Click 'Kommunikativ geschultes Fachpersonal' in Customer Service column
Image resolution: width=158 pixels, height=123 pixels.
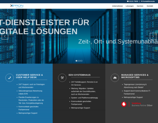click(29, 108)
